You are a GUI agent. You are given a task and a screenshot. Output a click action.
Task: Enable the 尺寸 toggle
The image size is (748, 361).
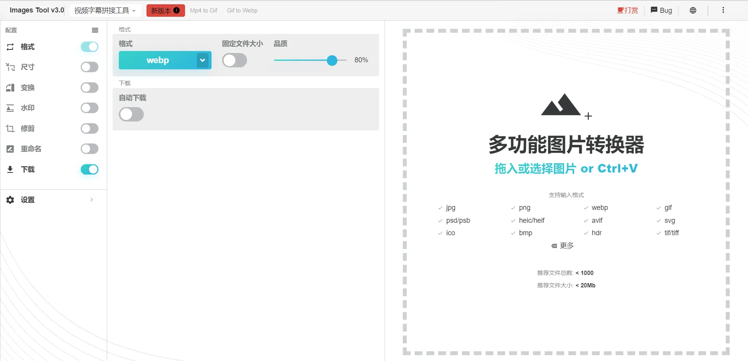pyautogui.click(x=90, y=67)
